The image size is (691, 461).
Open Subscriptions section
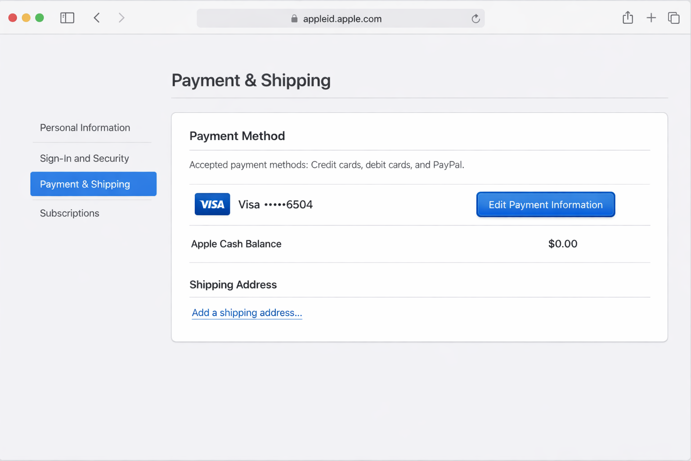point(70,213)
